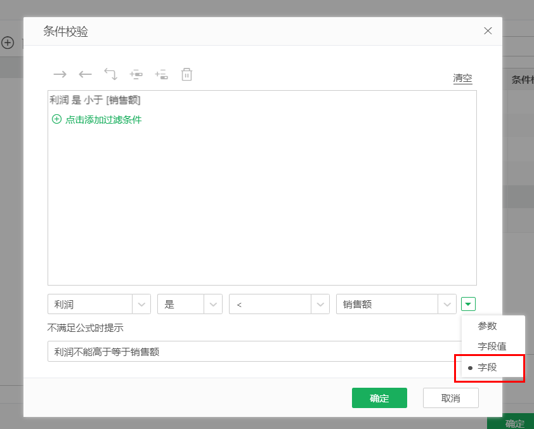This screenshot has height=429, width=534.
Task: Click the green plus add-filter icon
Action: click(56, 119)
